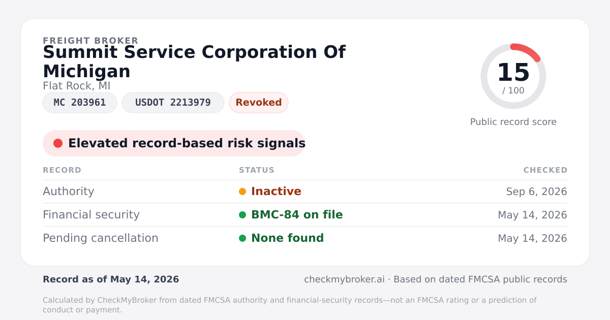Image resolution: width=610 pixels, height=320 pixels.
Task: Click the Elevated record-based risk signals banner
Action: [x=174, y=143]
